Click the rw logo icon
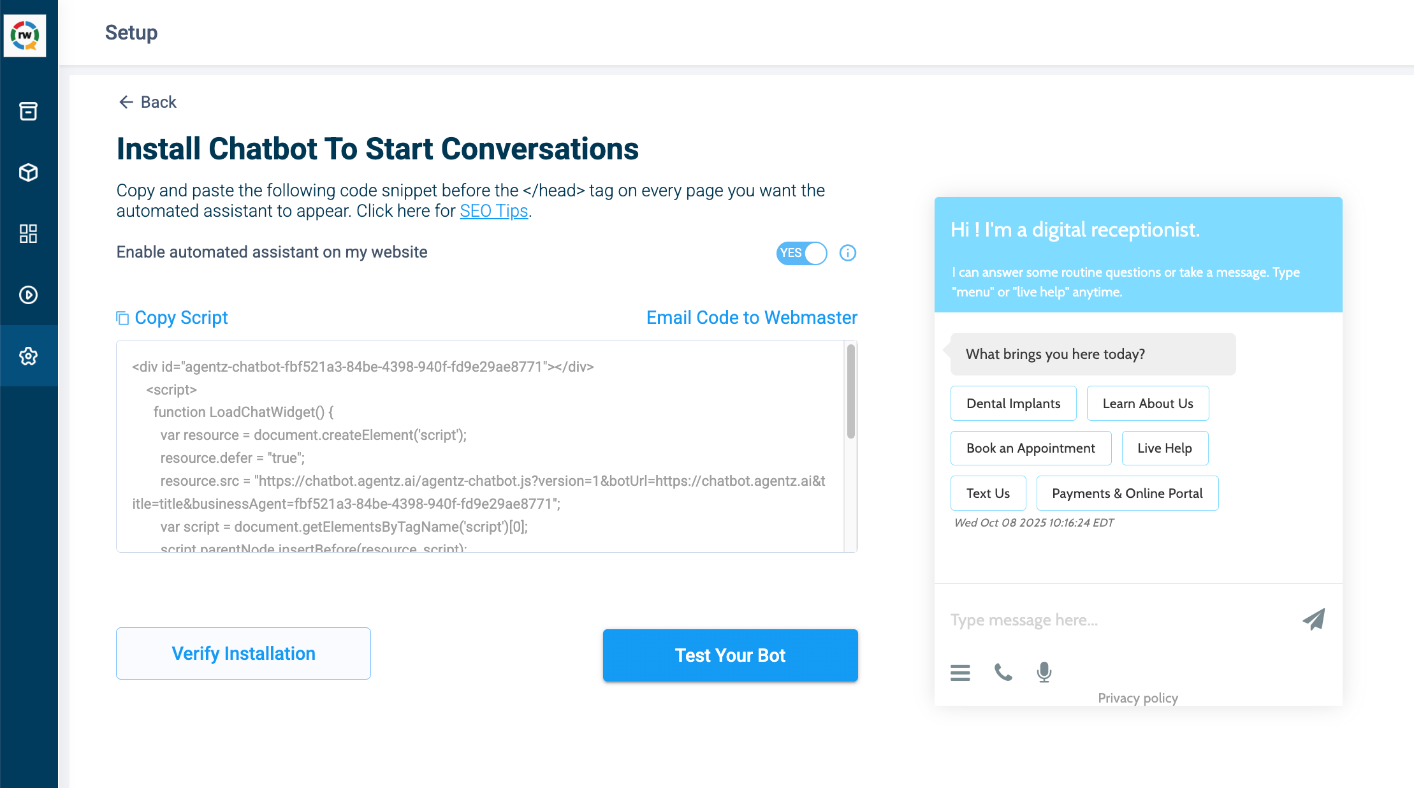Image resolution: width=1414 pixels, height=788 pixels. [25, 35]
